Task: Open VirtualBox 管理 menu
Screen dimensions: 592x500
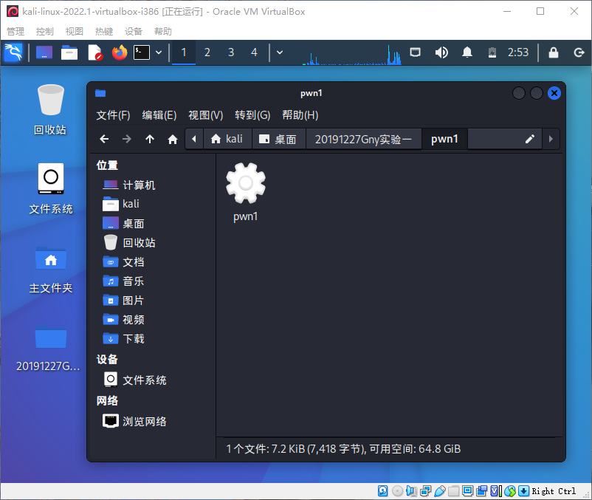Action: (16, 31)
